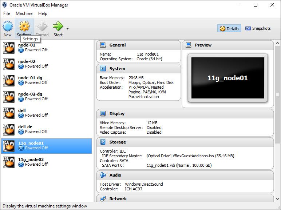The height and width of the screenshot is (210, 281).
Task: Open the Start button dropdown arrow
Action: [x=67, y=29]
